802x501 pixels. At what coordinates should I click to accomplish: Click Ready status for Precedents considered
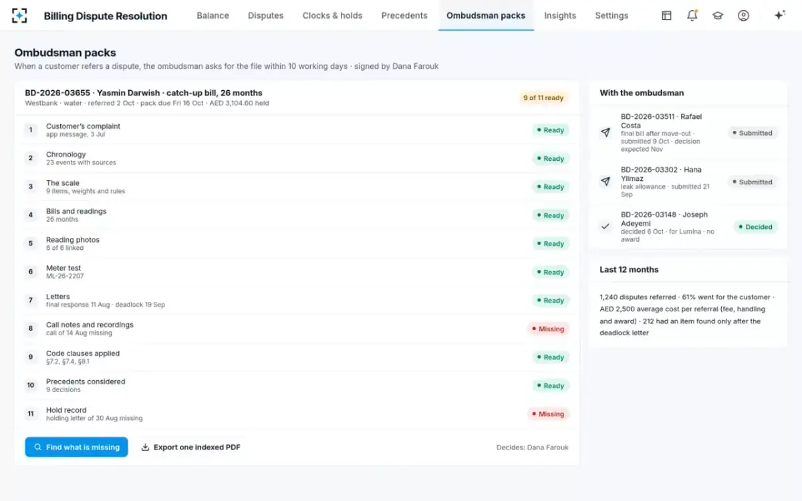pos(550,385)
